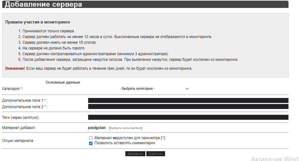The height and width of the screenshot is (161, 299).
Task: Select the username 'paulgutan' text
Action: point(97,128)
